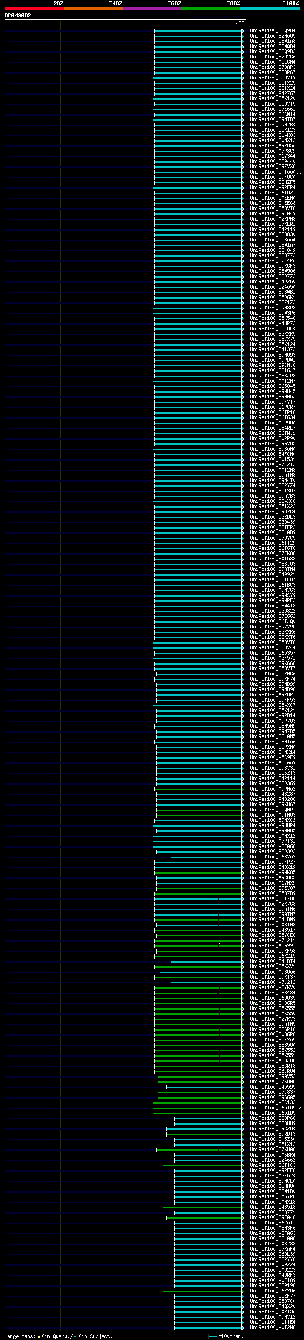Click the yellow gap marker on A7J2I1 row

click(x=219, y=942)
